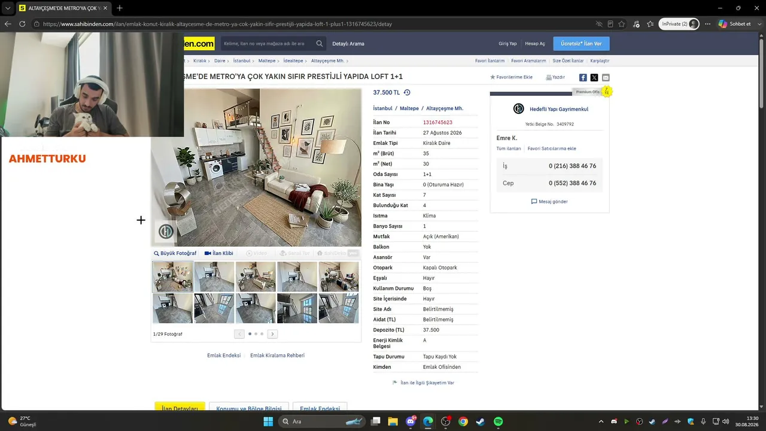Click the volume icon in system tray

pos(726,421)
